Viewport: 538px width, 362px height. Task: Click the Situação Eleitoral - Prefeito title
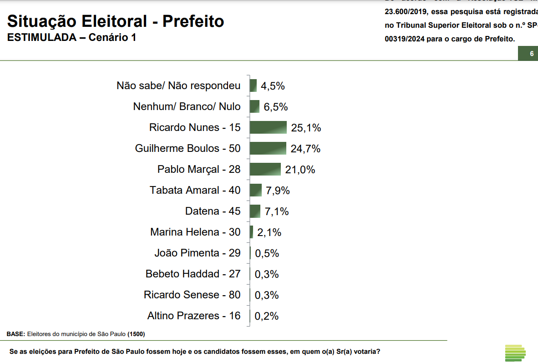(116, 21)
